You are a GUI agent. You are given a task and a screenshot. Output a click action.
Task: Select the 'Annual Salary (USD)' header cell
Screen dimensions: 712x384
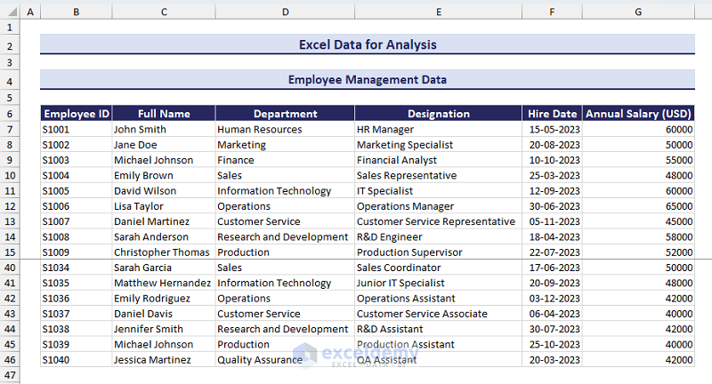[638, 114]
